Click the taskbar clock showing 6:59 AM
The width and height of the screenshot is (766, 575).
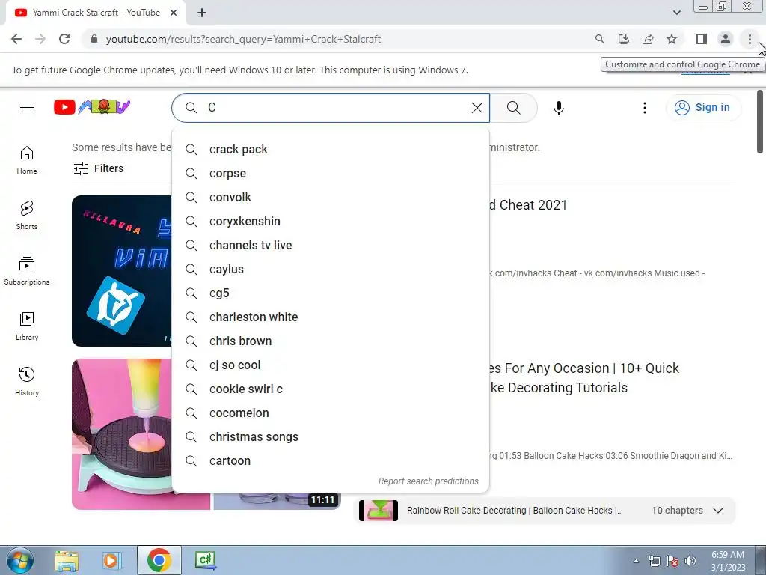coord(728,560)
